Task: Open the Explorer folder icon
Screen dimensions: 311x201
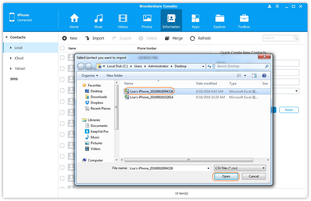Action: coord(220,19)
